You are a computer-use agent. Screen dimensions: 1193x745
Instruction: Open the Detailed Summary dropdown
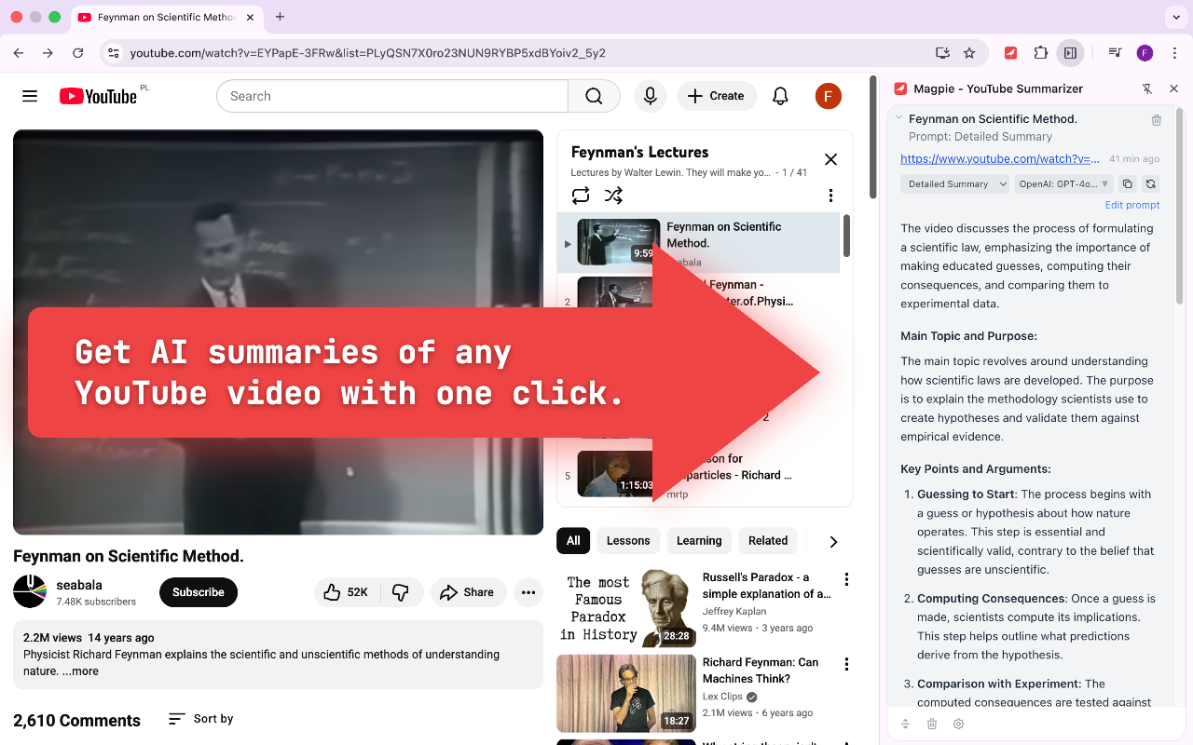[x=954, y=183]
